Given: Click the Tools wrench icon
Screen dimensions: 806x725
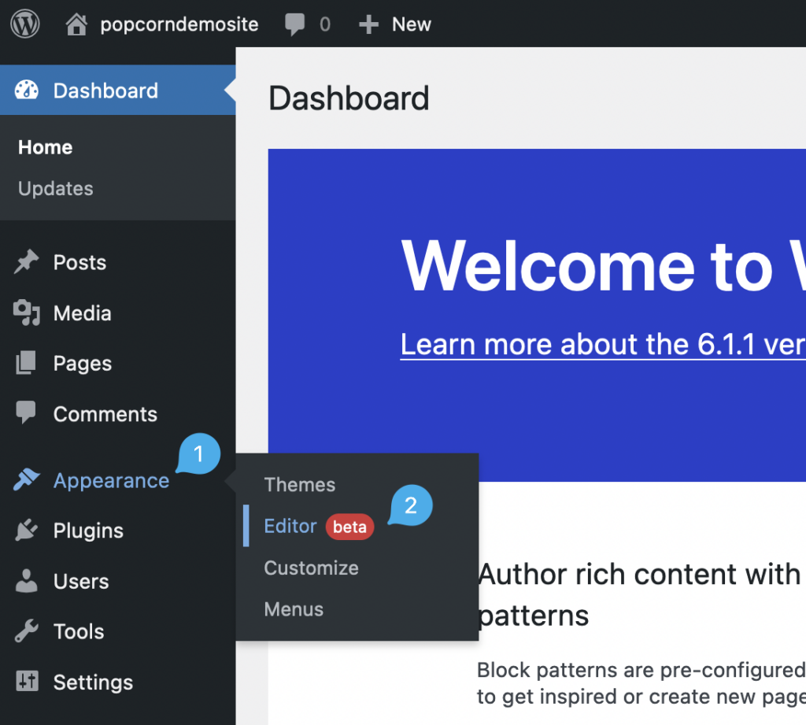Looking at the screenshot, I should point(26,631).
